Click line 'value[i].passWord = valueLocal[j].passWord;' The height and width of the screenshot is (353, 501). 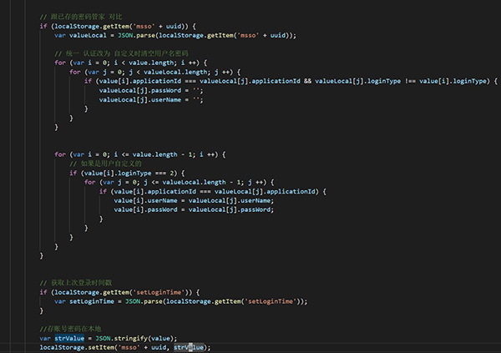click(x=194, y=210)
